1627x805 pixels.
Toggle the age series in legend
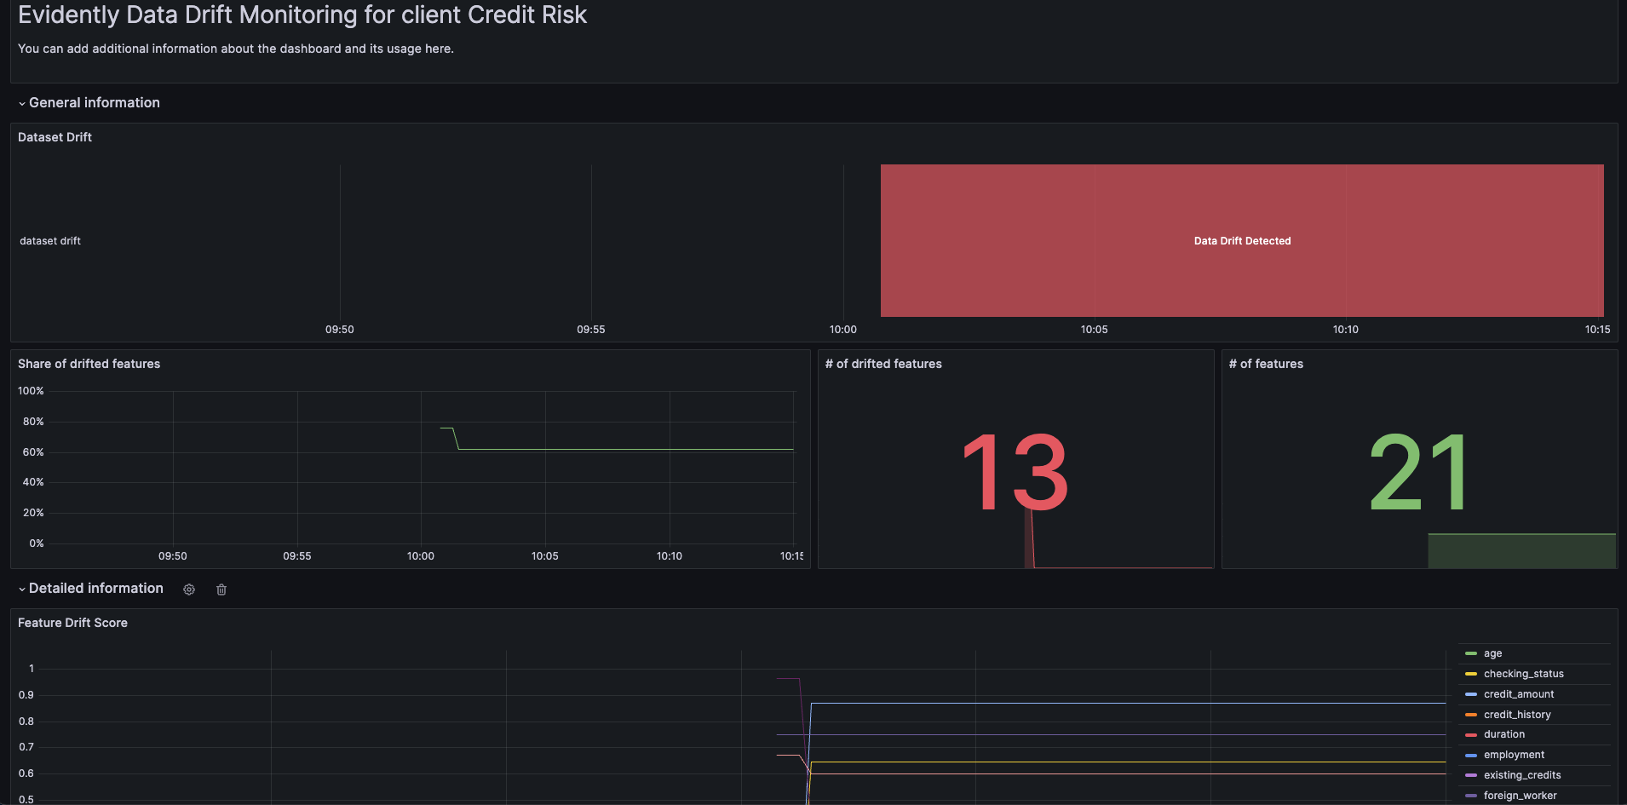pos(1492,653)
